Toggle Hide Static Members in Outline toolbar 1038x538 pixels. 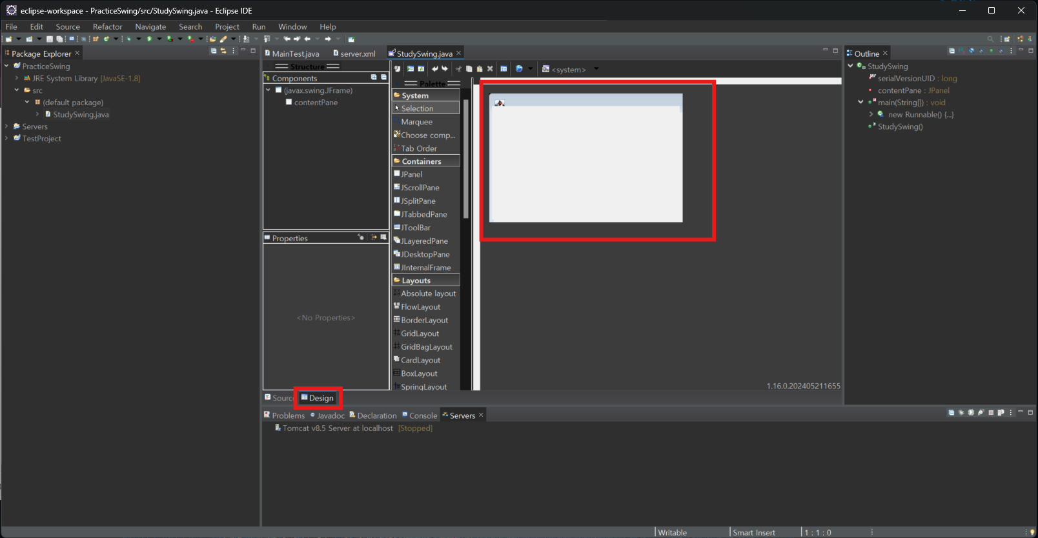[x=981, y=51]
